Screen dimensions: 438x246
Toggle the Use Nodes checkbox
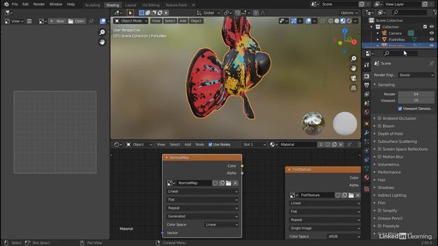[x=210, y=144]
